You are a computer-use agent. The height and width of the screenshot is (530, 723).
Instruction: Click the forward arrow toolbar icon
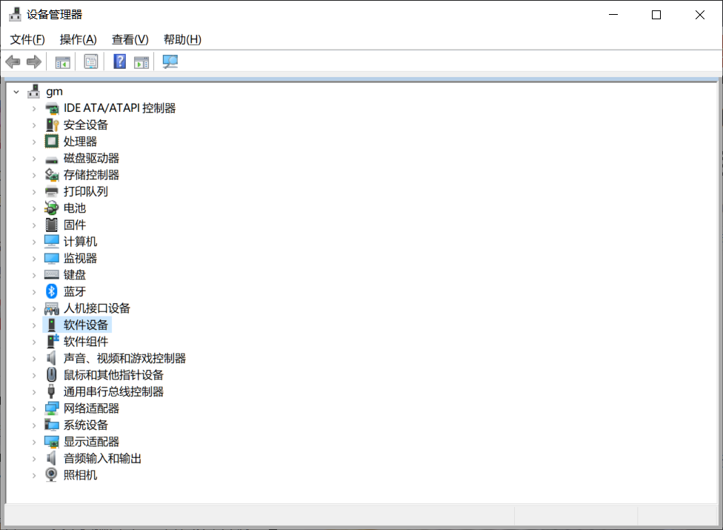point(34,62)
